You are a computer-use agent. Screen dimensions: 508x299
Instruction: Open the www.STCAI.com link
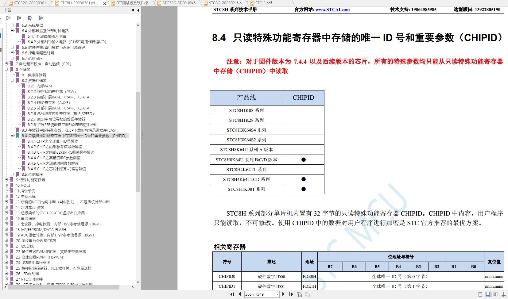(332, 10)
